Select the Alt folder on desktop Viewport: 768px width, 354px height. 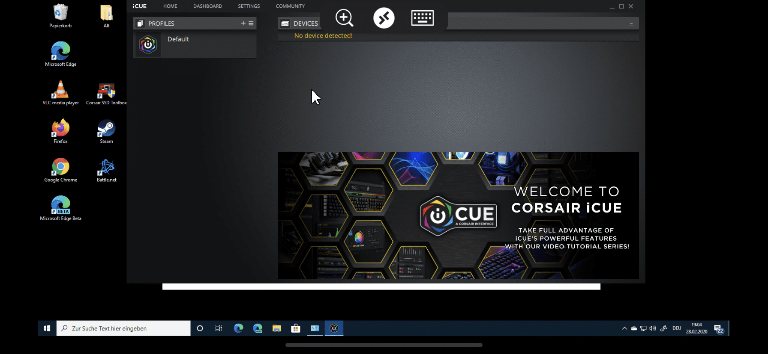point(106,16)
